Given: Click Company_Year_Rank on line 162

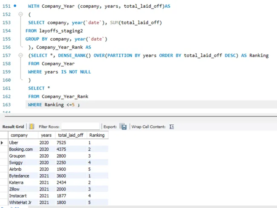Looking at the screenshot, I should click(x=65, y=97).
